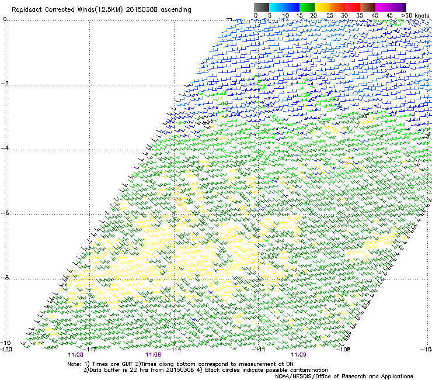Screen dimensions: 432x380
Task: Select the orange 25-30 knots legend color
Action: (337, 7)
